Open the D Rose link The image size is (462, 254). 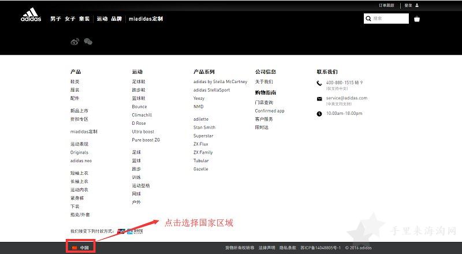tap(139, 123)
